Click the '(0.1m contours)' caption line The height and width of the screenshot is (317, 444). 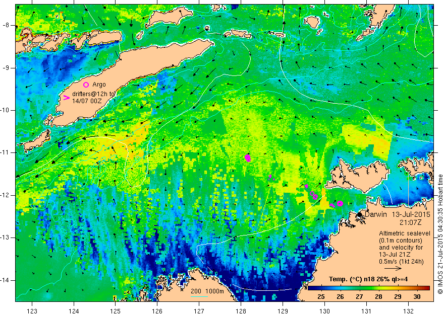click(401, 241)
